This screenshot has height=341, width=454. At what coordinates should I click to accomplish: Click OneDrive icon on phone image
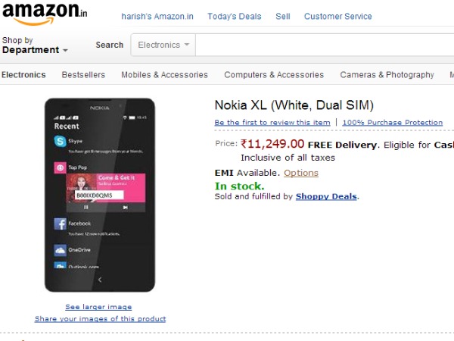coord(60,249)
